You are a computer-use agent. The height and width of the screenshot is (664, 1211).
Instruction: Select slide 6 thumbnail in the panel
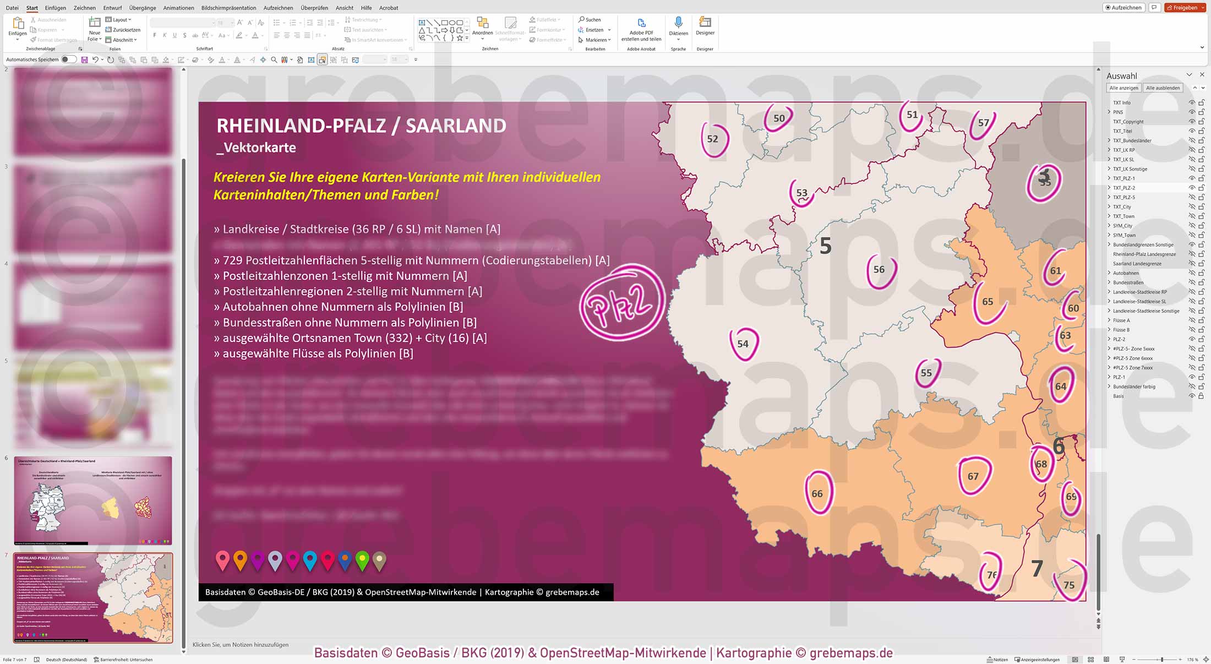pyautogui.click(x=94, y=500)
